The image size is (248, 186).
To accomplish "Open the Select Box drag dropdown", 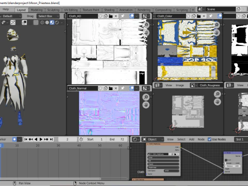I will (x=48, y=16).
